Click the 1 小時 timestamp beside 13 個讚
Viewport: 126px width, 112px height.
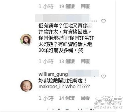tap(46, 61)
